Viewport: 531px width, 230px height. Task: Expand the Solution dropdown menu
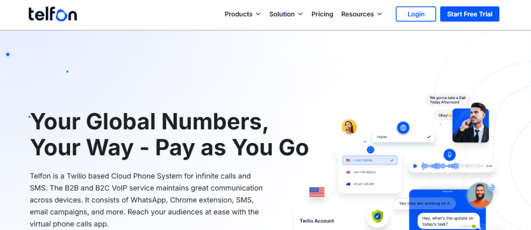pyautogui.click(x=286, y=14)
